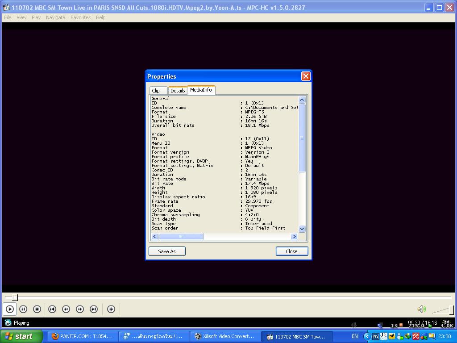
Task: Click the EN language indicator
Action: pos(355,336)
